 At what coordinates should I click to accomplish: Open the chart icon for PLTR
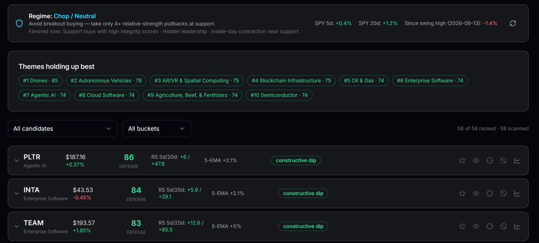517,160
